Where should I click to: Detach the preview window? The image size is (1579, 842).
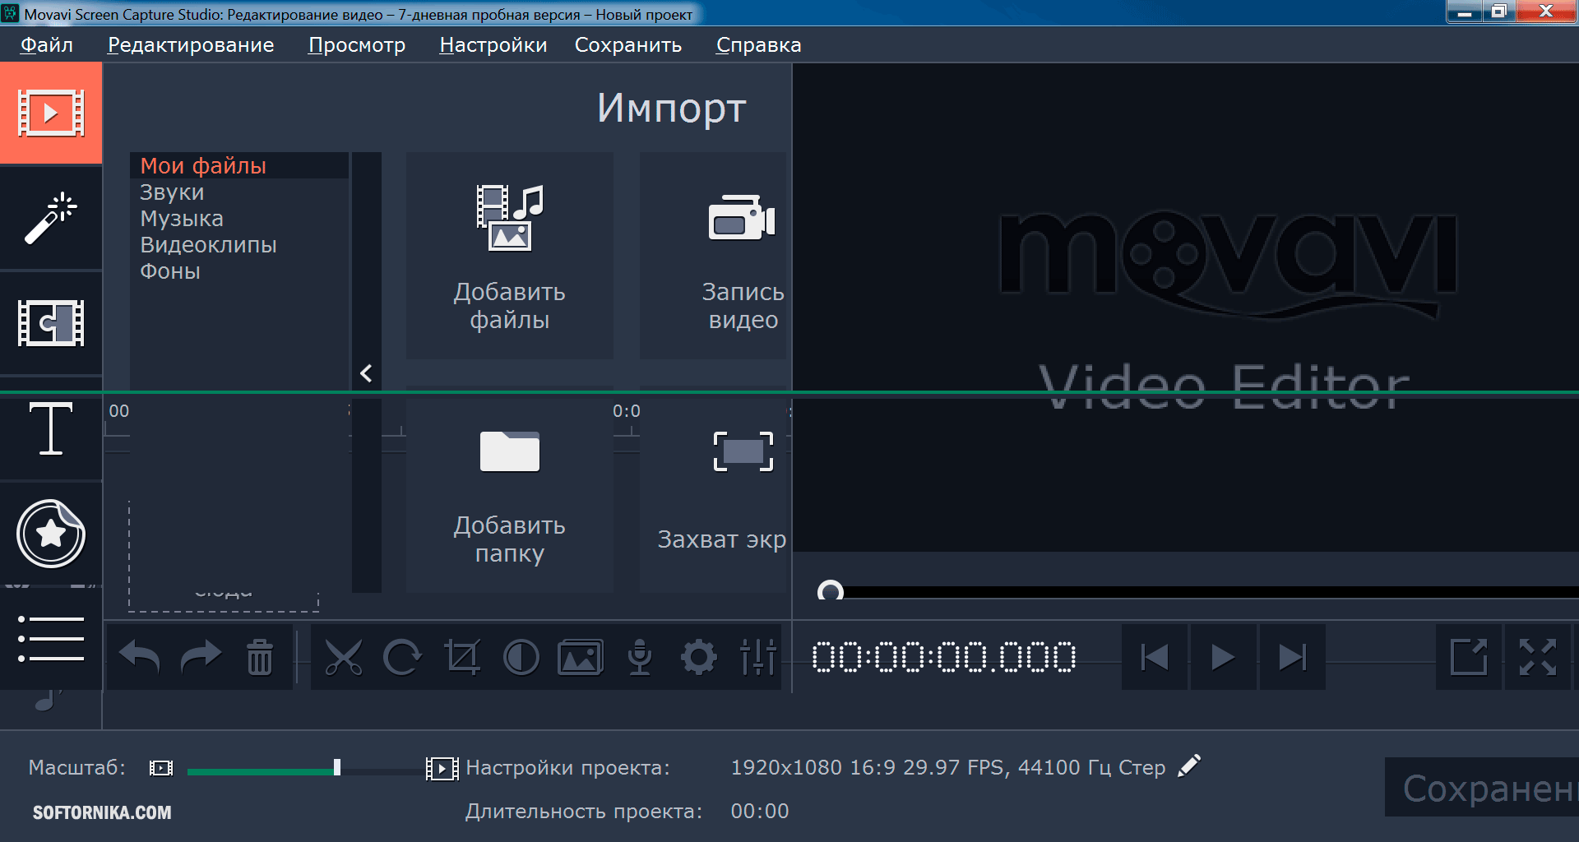pyautogui.click(x=1469, y=657)
